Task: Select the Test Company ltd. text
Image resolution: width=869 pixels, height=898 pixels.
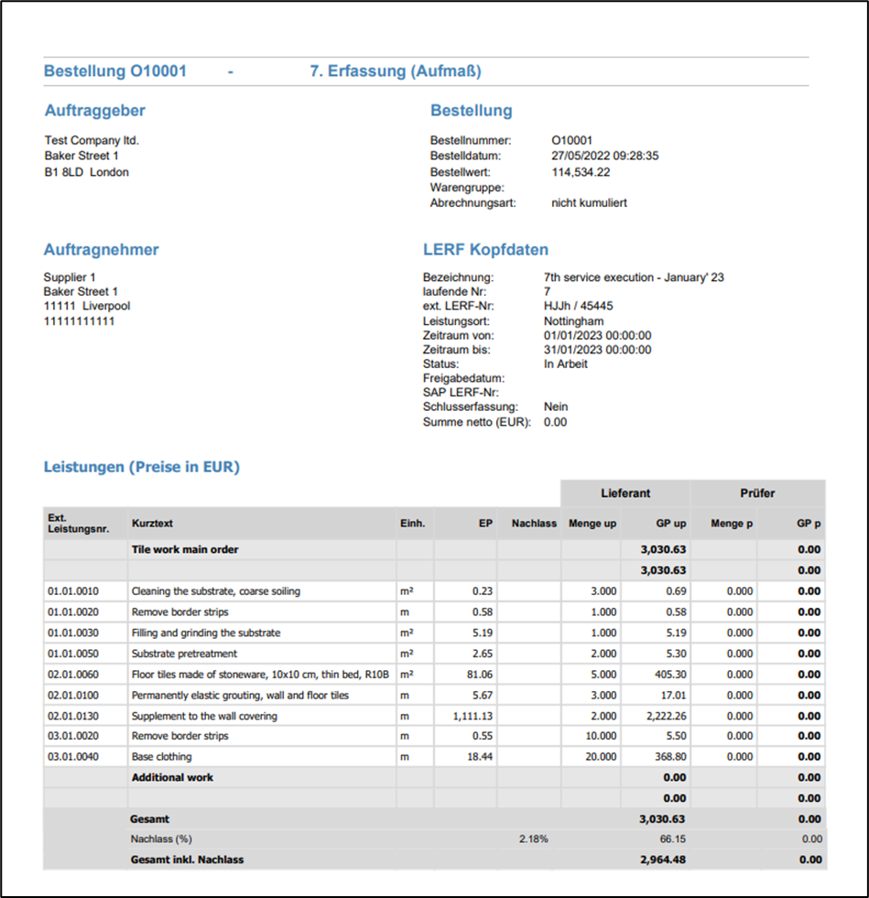Action: tap(92, 141)
